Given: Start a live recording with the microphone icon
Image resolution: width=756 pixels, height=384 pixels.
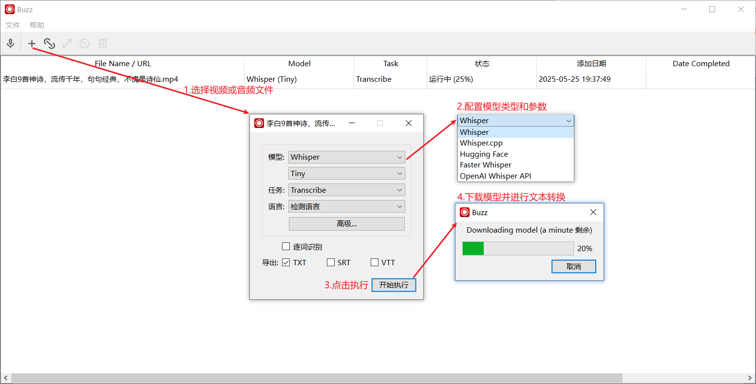Looking at the screenshot, I should 10,43.
